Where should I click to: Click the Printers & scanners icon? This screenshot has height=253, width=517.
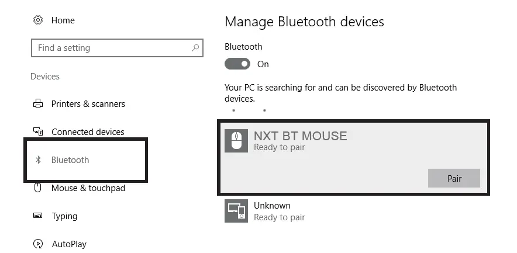(x=38, y=104)
